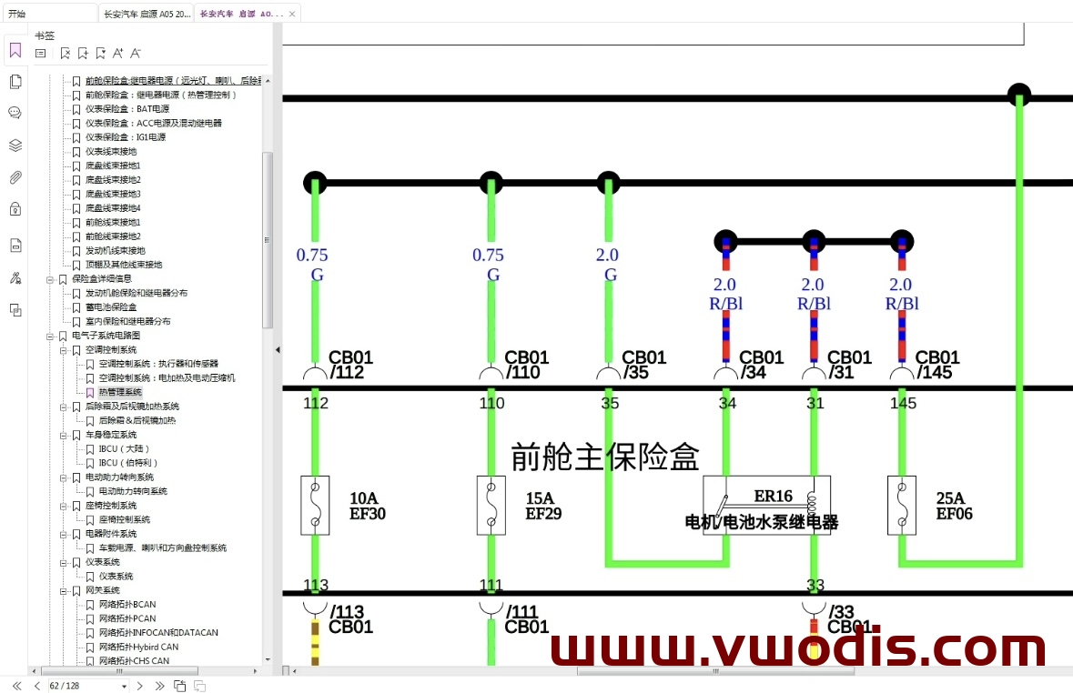Open the page number dropdown arrow
Viewport: 1073px width, 693px height.
(125, 685)
